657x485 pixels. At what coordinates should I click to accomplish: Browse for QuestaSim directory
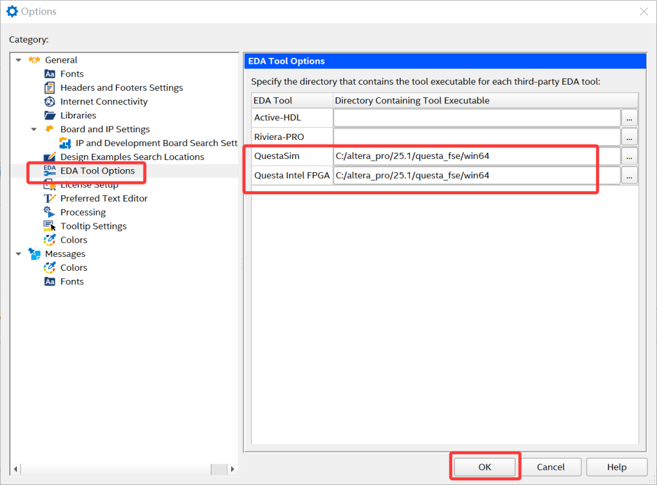click(630, 156)
